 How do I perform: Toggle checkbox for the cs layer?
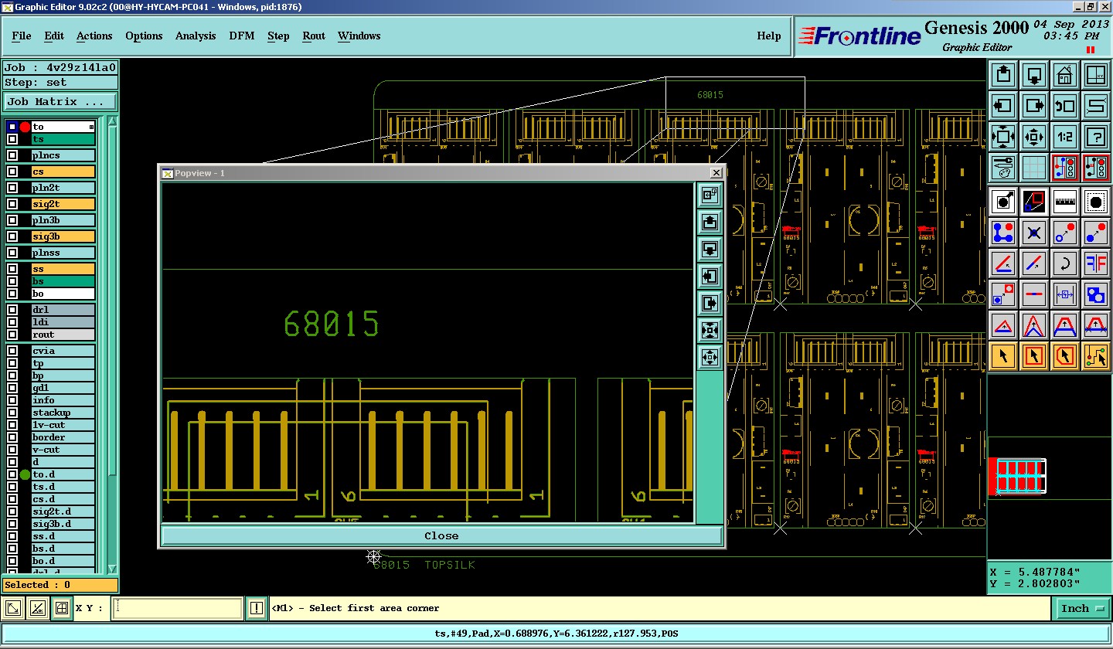(x=12, y=172)
